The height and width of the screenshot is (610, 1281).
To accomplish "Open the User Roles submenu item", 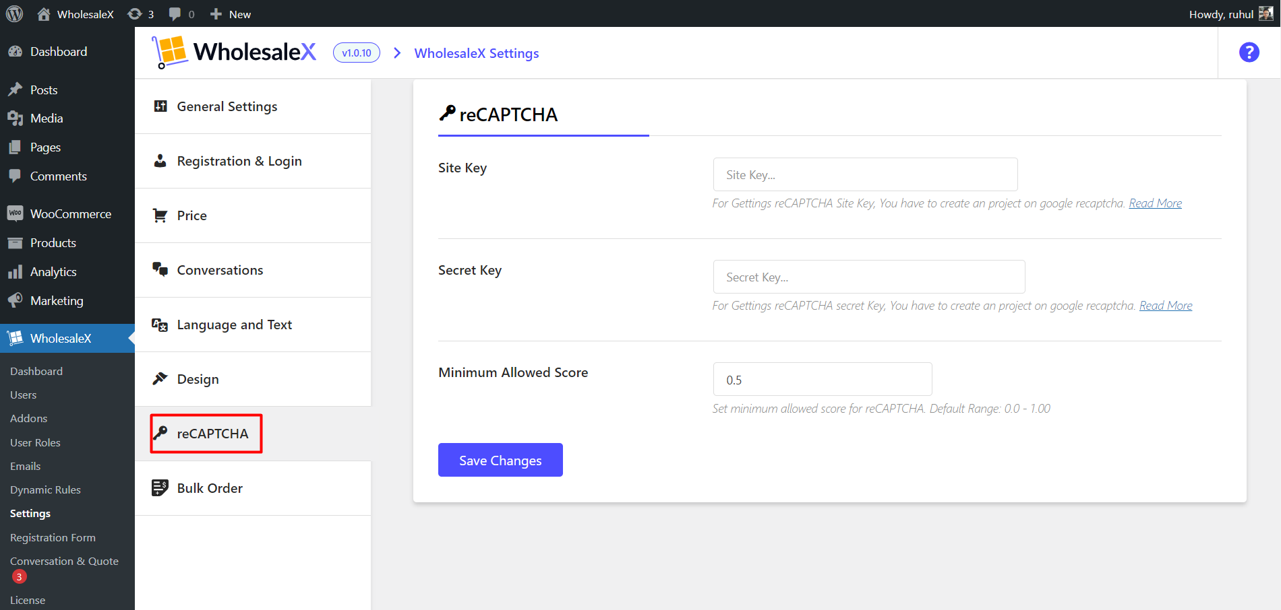I will 35,442.
